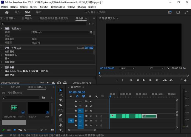191x137 pixels.
Task: Switch to the 历史记录 tab
Action: pos(15,87)
